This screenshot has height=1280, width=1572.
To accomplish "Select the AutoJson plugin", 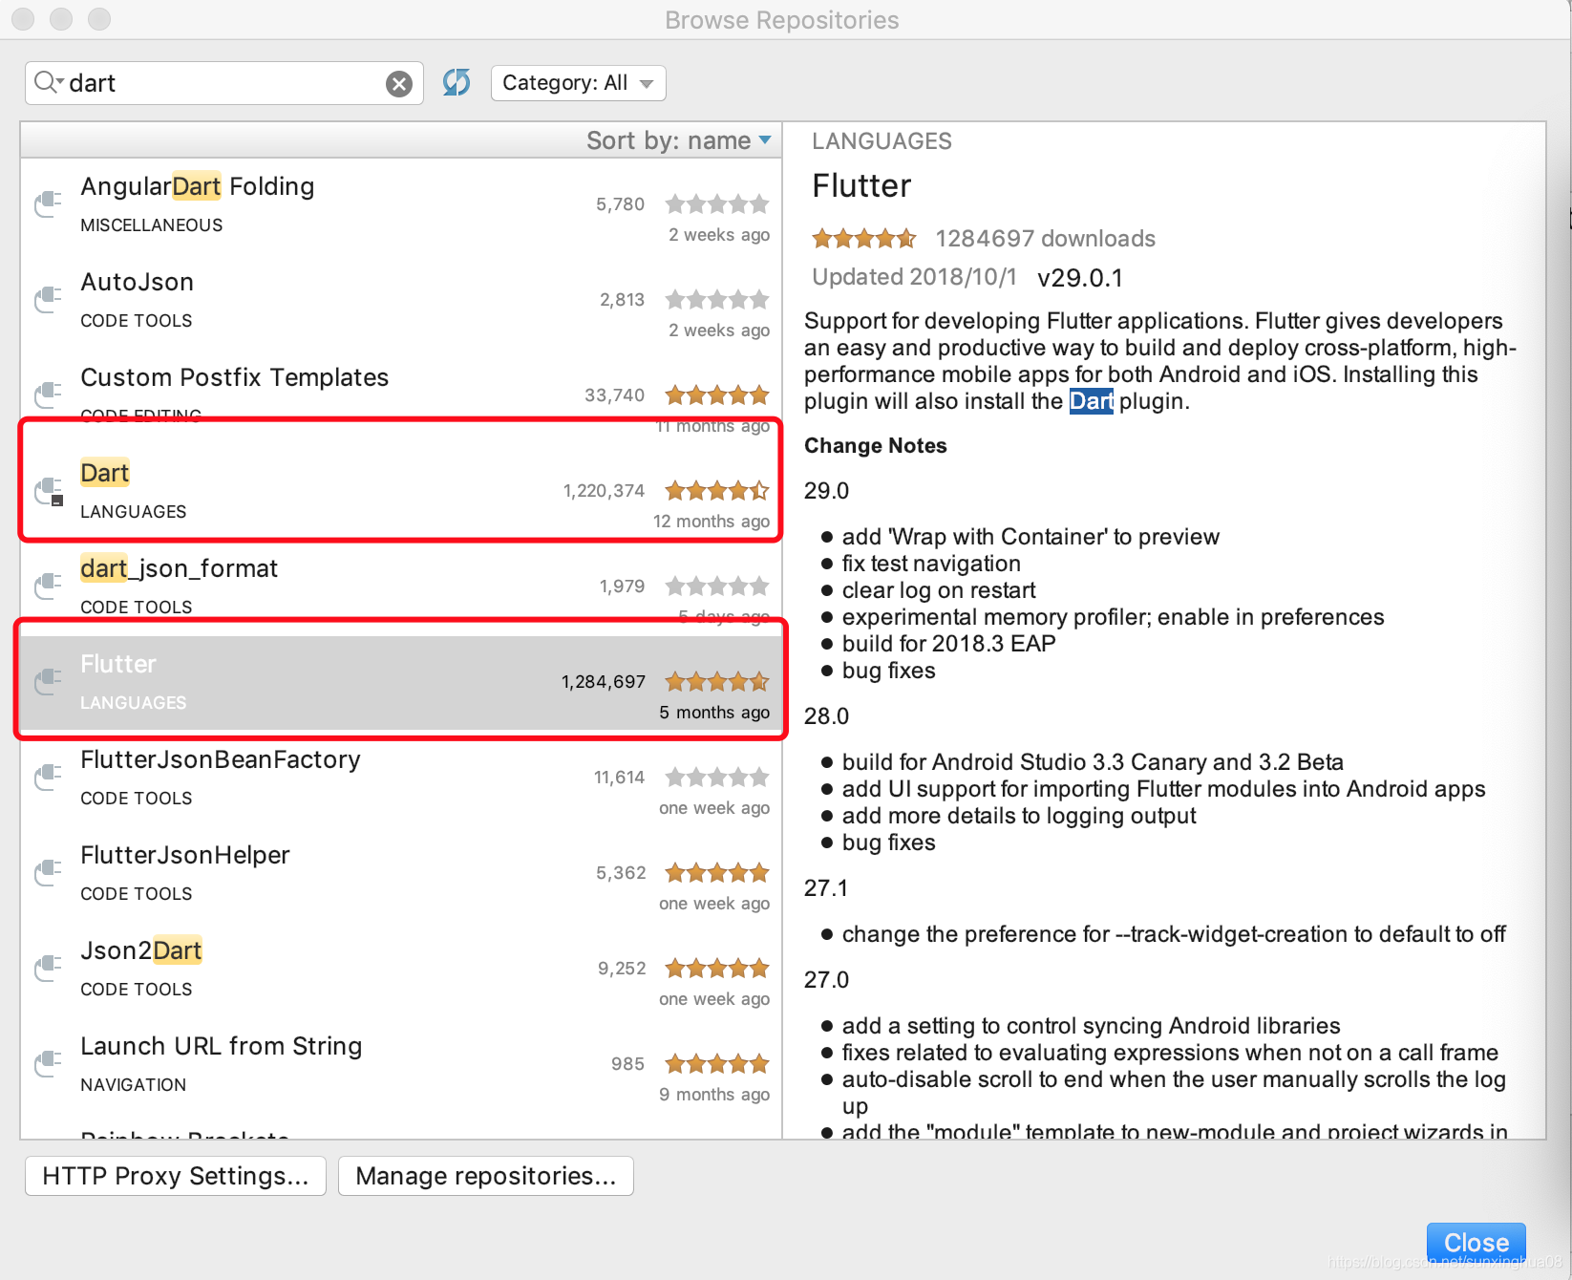I will (401, 301).
